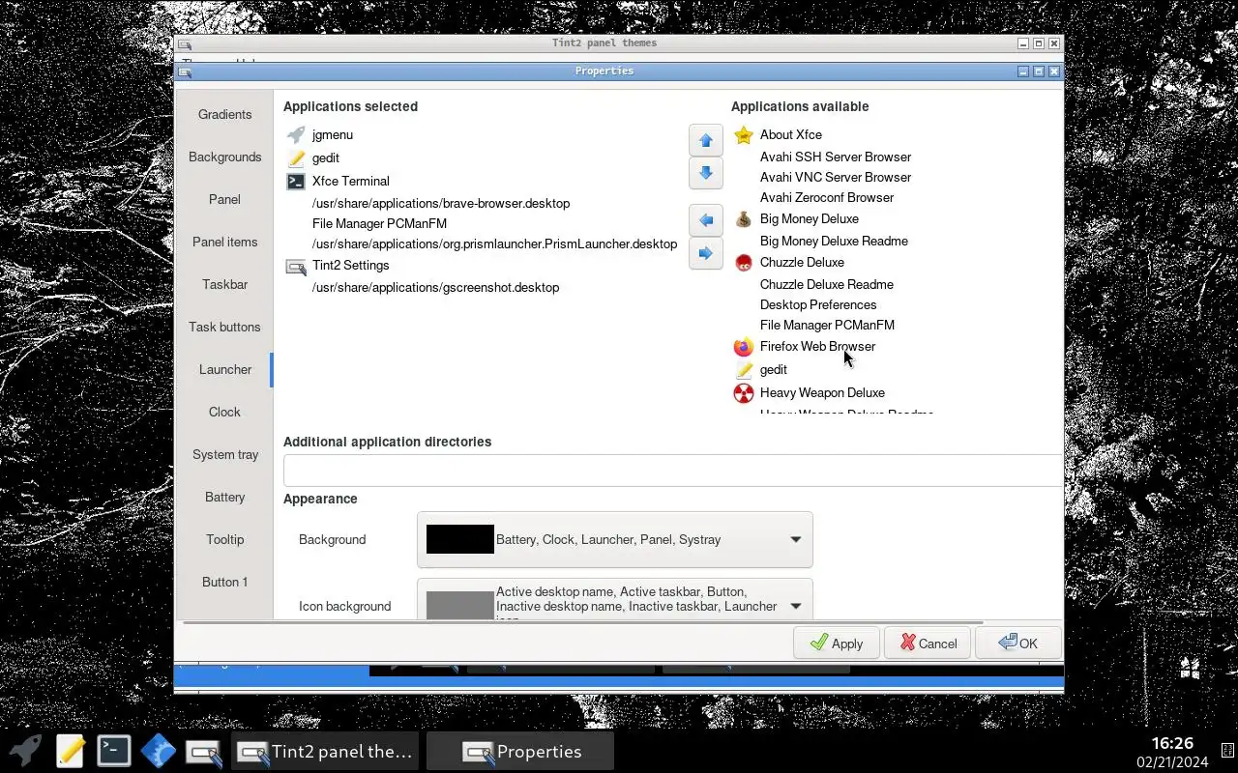
Task: Select Avahi SSH Server Browser
Action: pyautogui.click(x=836, y=157)
